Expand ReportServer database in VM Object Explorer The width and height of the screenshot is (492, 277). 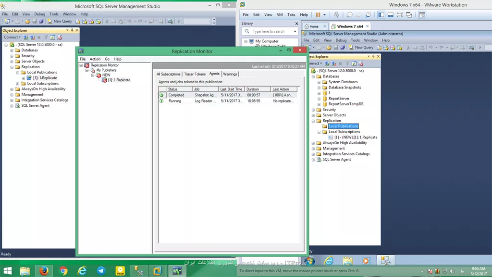point(319,99)
